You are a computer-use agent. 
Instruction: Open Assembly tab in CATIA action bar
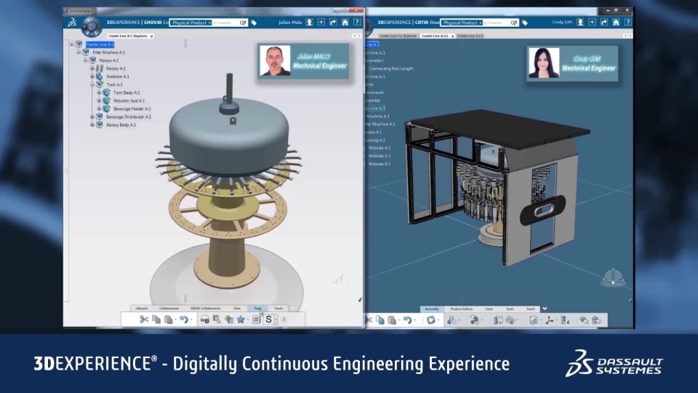point(432,309)
